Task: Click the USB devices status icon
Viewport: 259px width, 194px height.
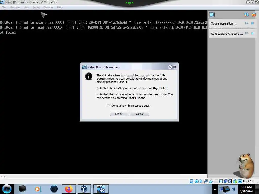Action: [211, 181]
